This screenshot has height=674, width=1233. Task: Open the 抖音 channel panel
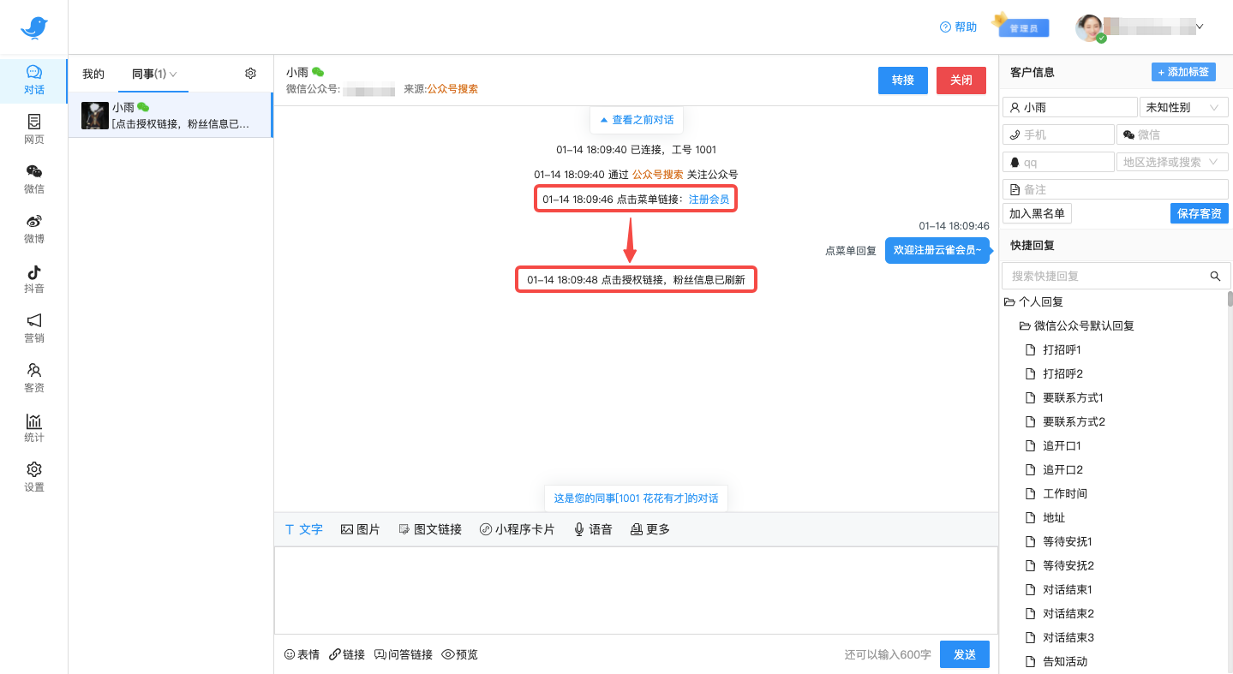33,280
